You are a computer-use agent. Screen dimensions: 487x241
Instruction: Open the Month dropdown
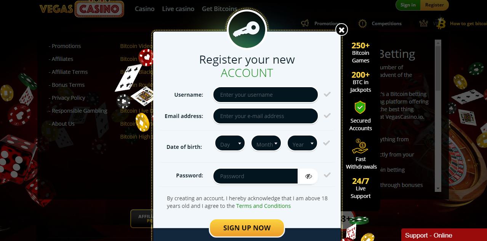click(x=266, y=144)
